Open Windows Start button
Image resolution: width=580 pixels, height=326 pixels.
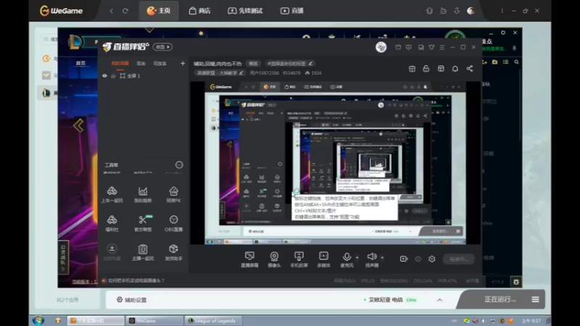38,320
